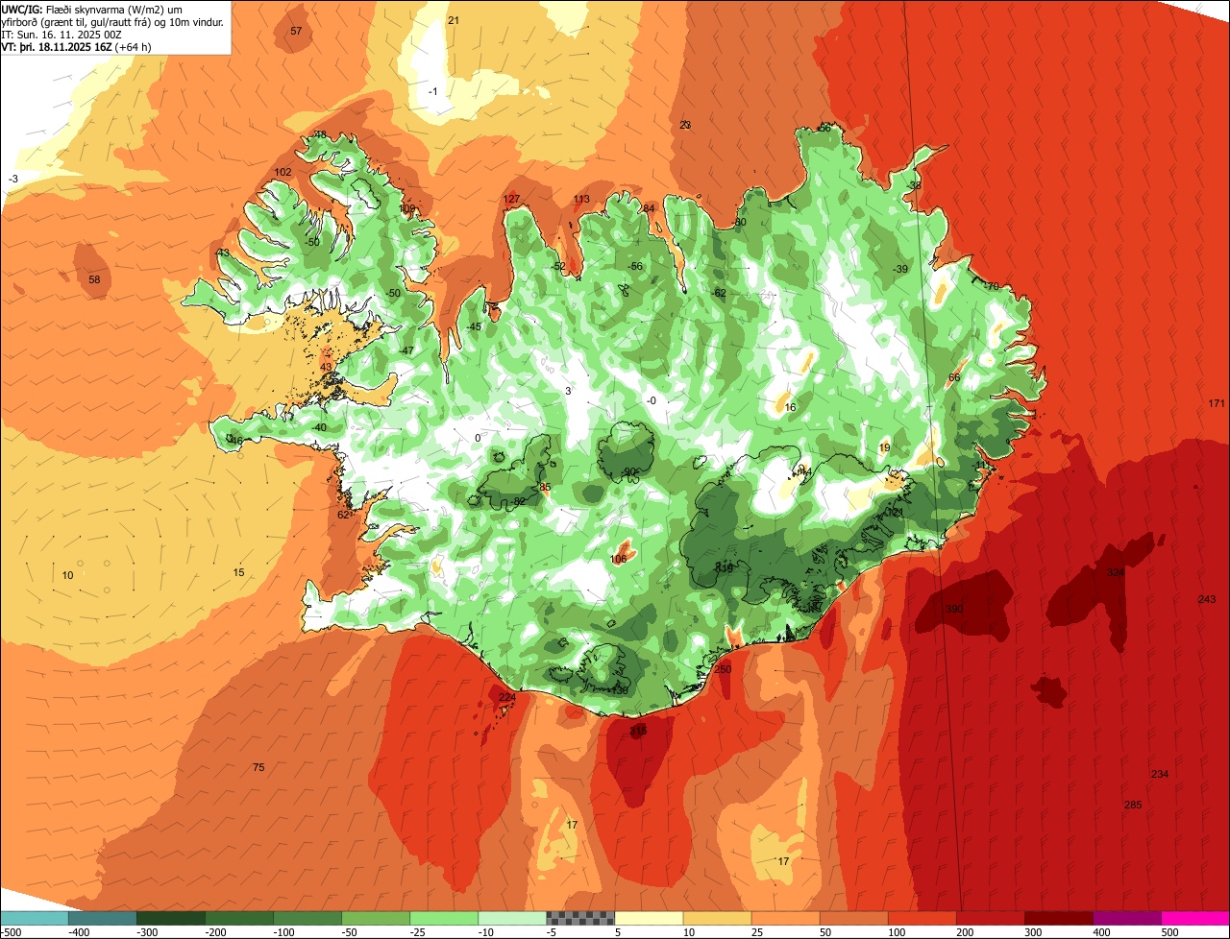This screenshot has height=939, width=1230.
Task: Click the map value 15 in the southwest sea
Action: tap(238, 572)
